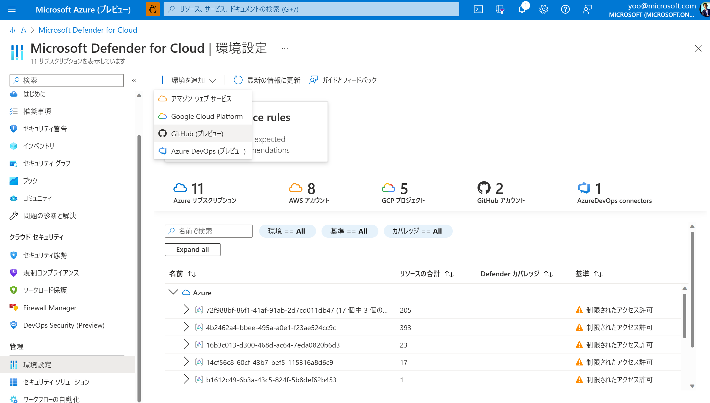This screenshot has height=403, width=710.
Task: Open Cloud Shell from the top bar
Action: 478,10
